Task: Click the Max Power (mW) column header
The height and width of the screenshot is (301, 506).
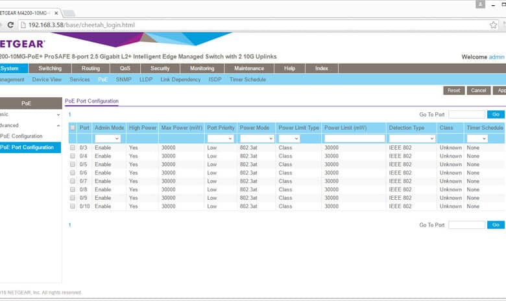Action: tap(182, 128)
